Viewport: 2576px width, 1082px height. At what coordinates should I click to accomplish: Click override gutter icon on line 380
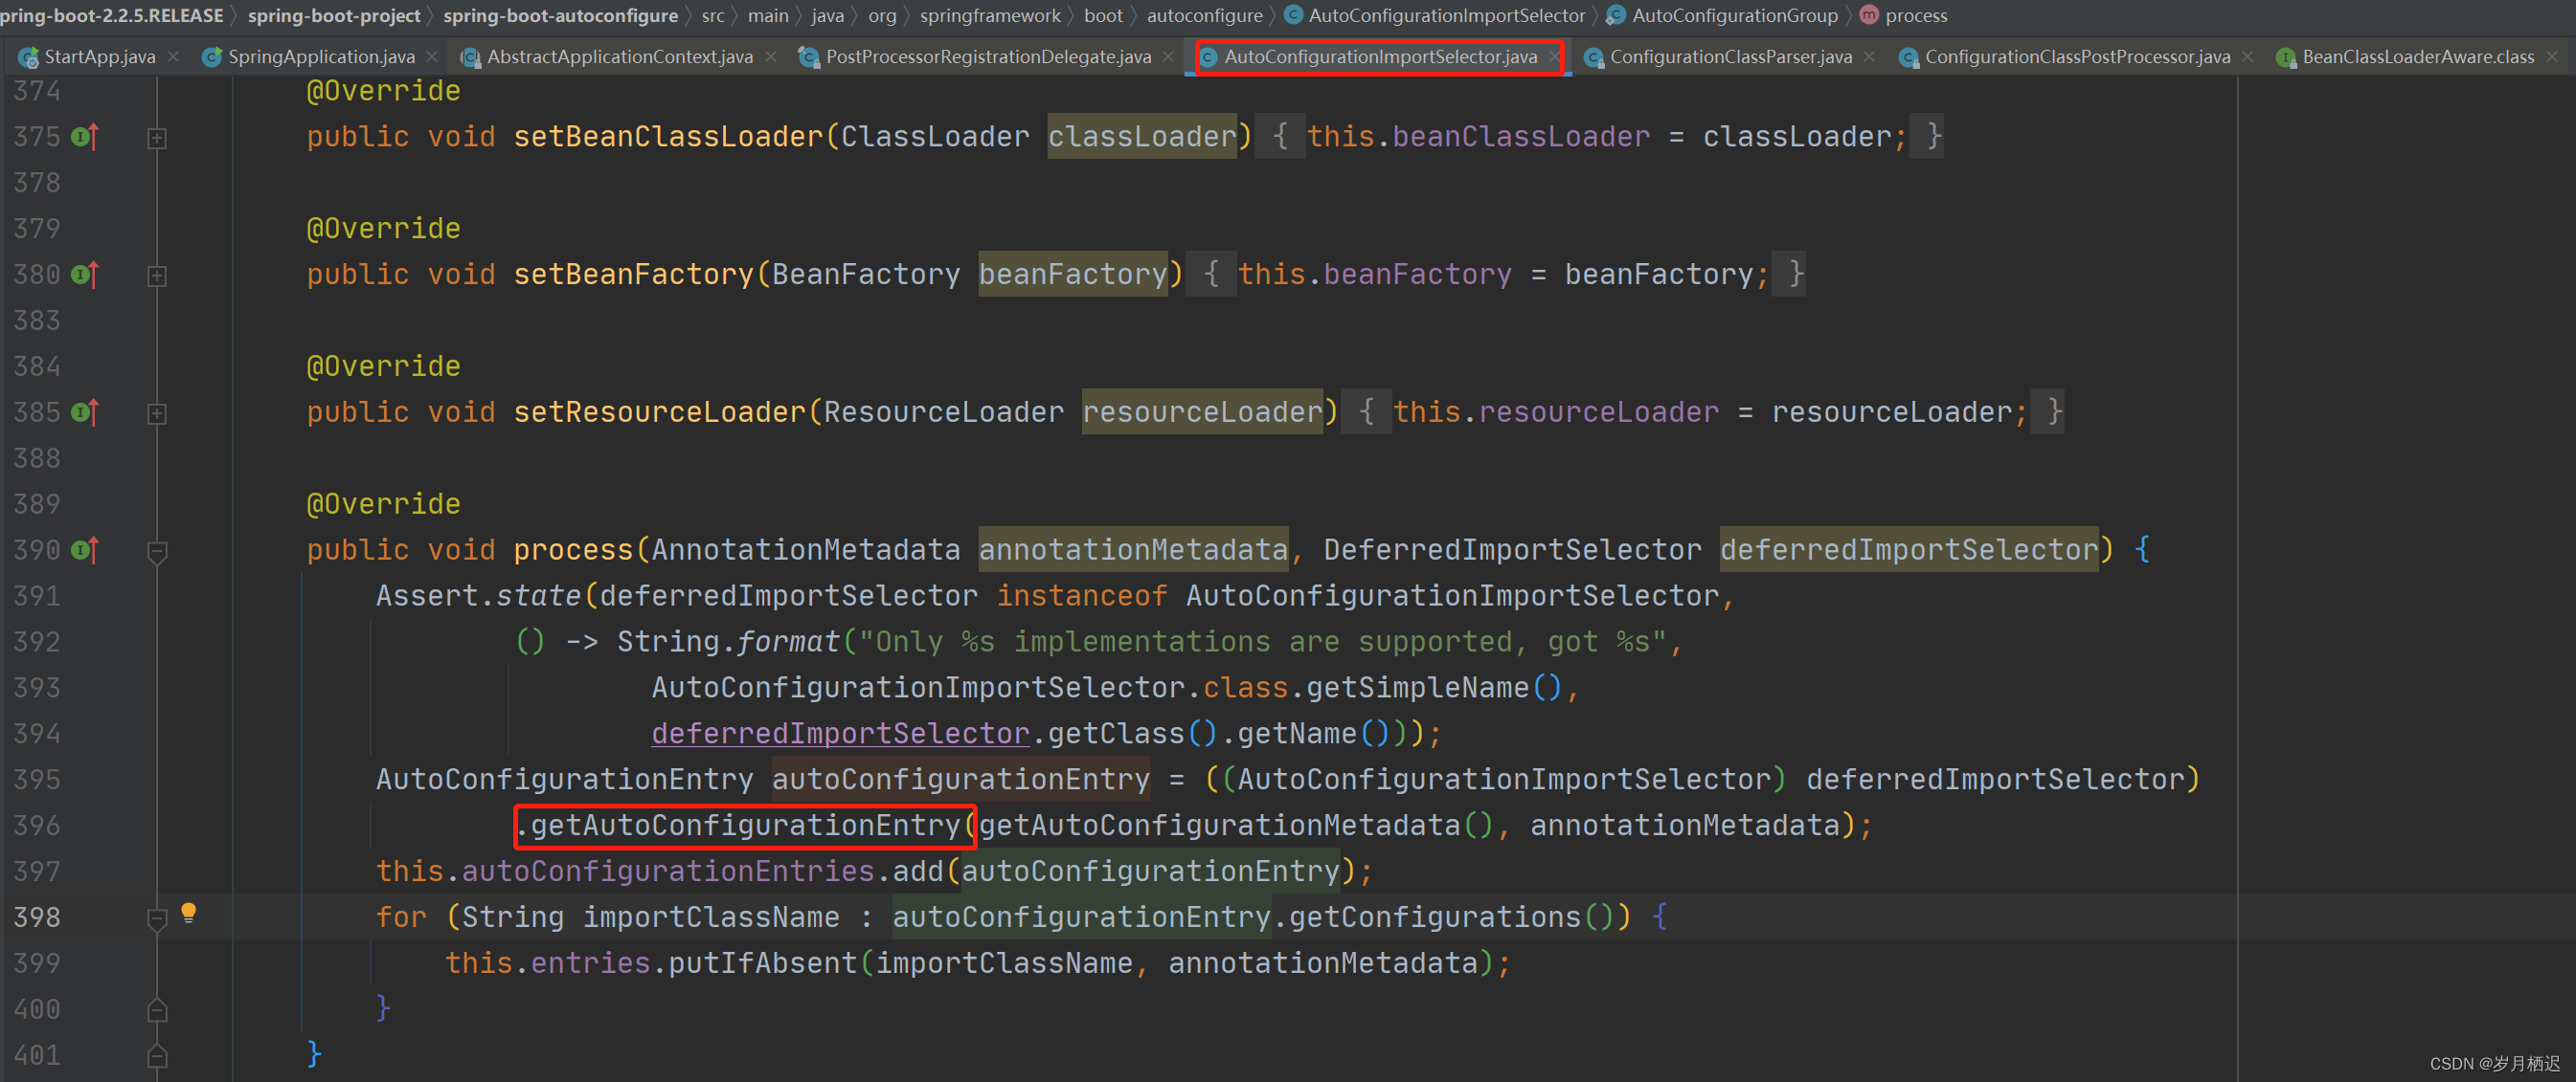[x=85, y=275]
